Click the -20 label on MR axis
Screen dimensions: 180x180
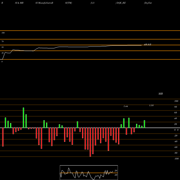pos(176,136)
